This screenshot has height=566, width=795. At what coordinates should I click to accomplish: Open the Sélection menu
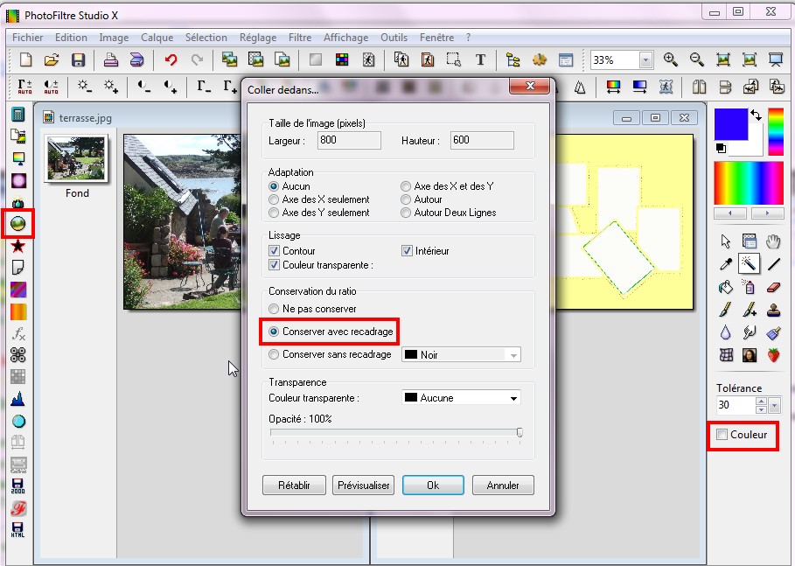click(206, 38)
